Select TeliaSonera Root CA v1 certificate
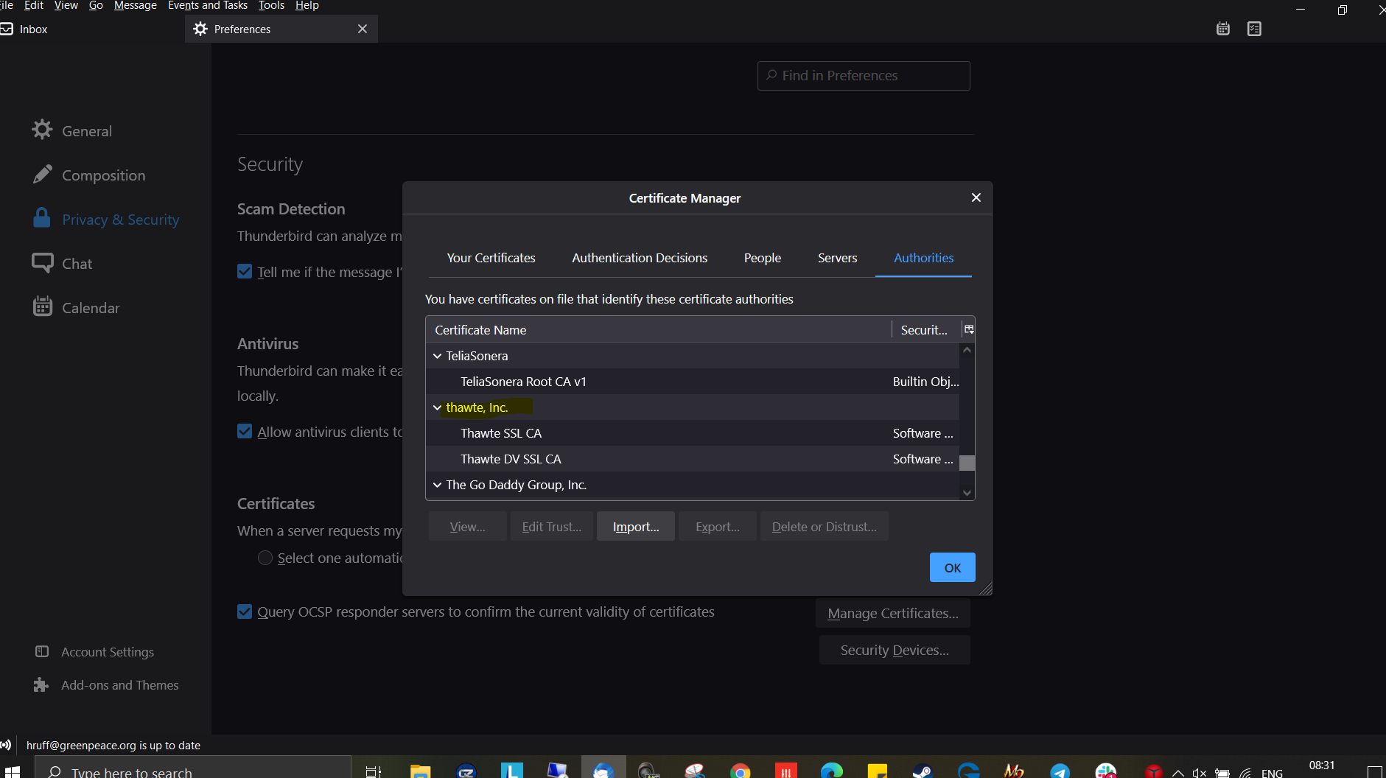The width and height of the screenshot is (1386, 778). pos(693,382)
